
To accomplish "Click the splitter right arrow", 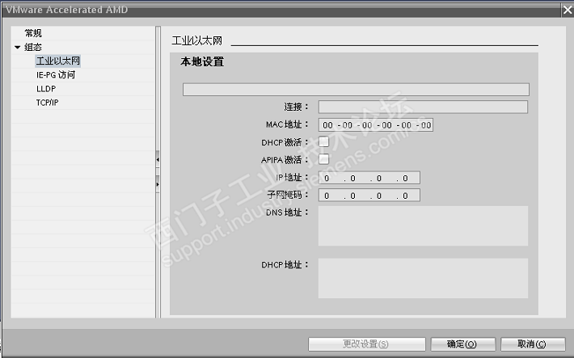I will pos(158,184).
